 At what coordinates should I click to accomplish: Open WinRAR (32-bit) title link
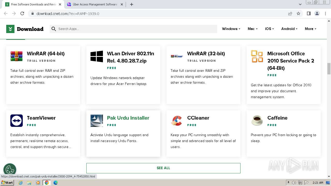[206, 53]
